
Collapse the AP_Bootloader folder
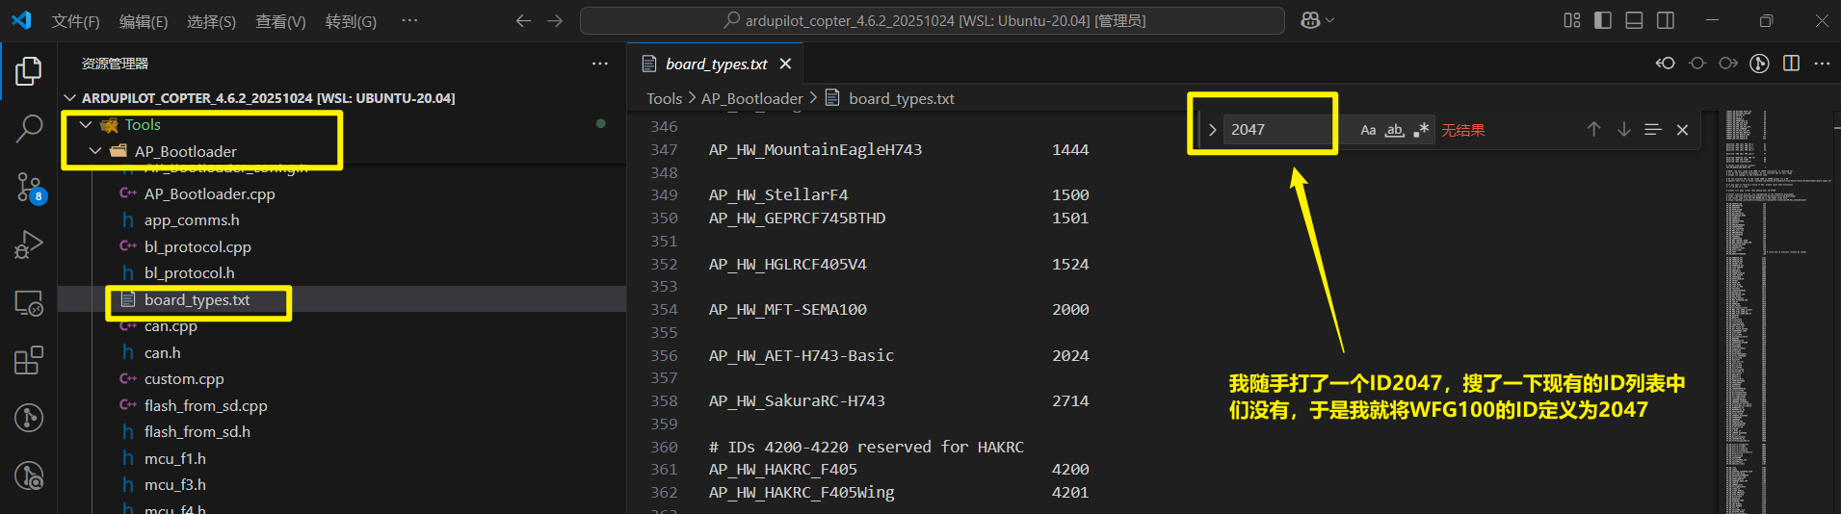click(95, 151)
